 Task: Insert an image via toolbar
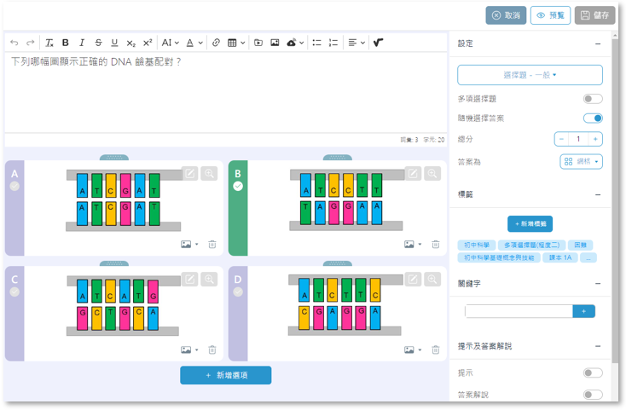[275, 43]
